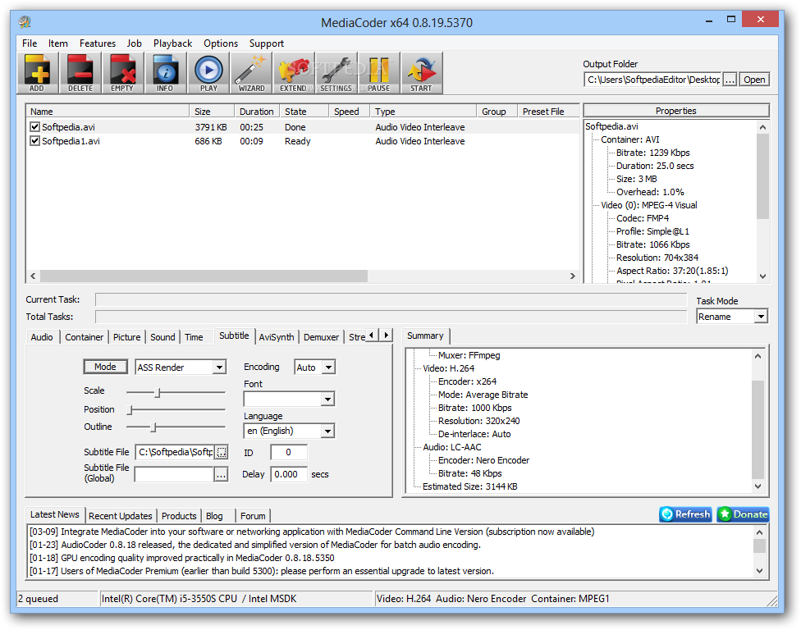Click the PAUSE toolbar icon
The height and width of the screenshot is (630, 801).
378,73
